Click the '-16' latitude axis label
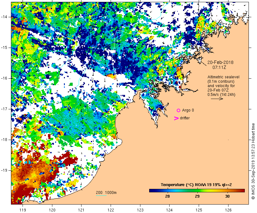Screen dimensions: 257x213 [x=4, y=78]
